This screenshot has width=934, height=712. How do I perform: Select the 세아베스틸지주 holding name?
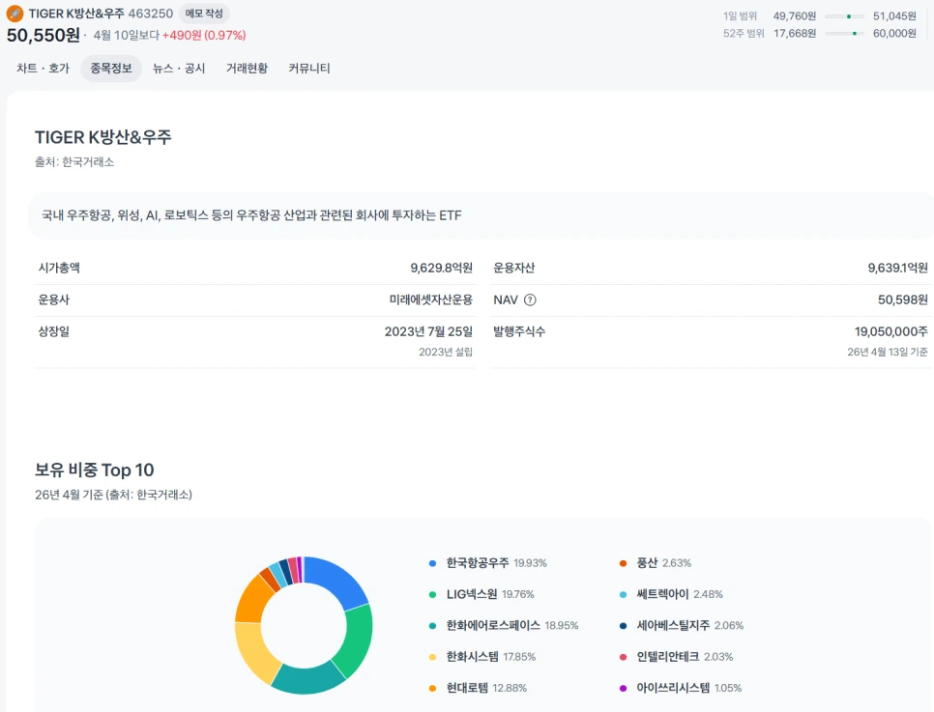pos(673,625)
